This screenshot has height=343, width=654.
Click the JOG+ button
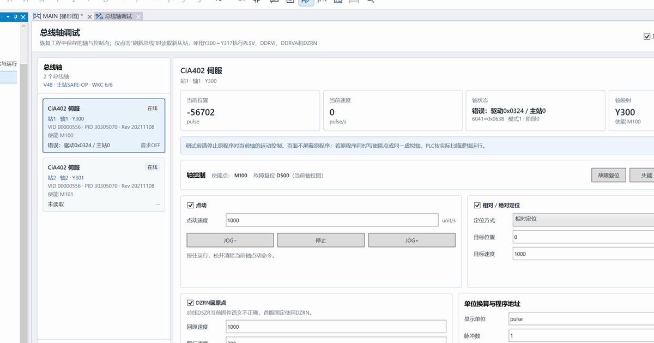tap(412, 240)
